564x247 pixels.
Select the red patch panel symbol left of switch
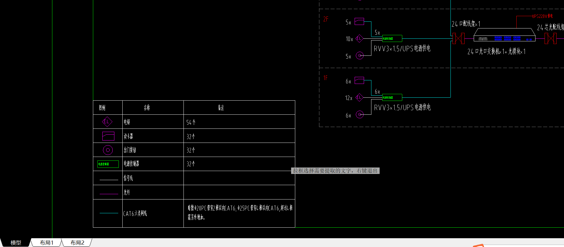458,38
